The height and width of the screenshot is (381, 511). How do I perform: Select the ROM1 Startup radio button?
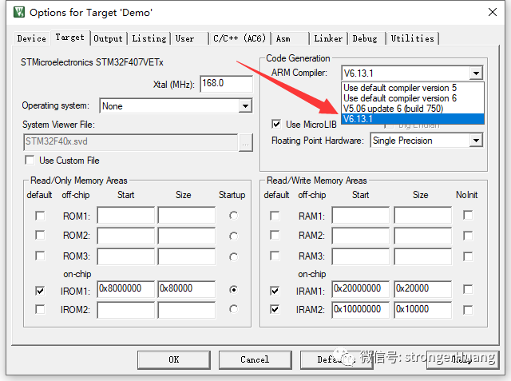point(233,216)
